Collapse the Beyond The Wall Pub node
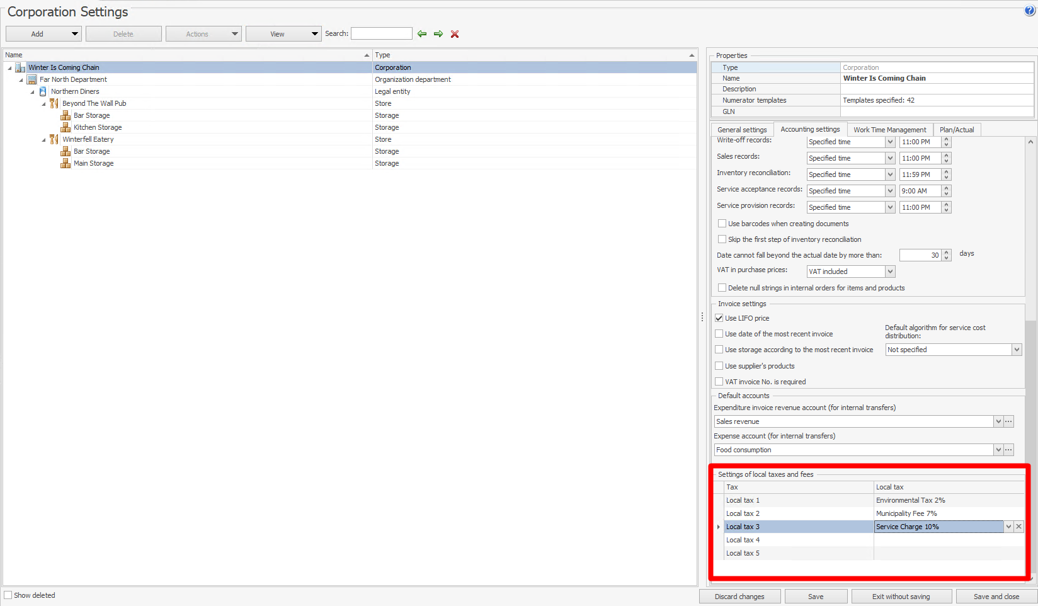Screen dimensions: 1038x606 [x=43, y=104]
